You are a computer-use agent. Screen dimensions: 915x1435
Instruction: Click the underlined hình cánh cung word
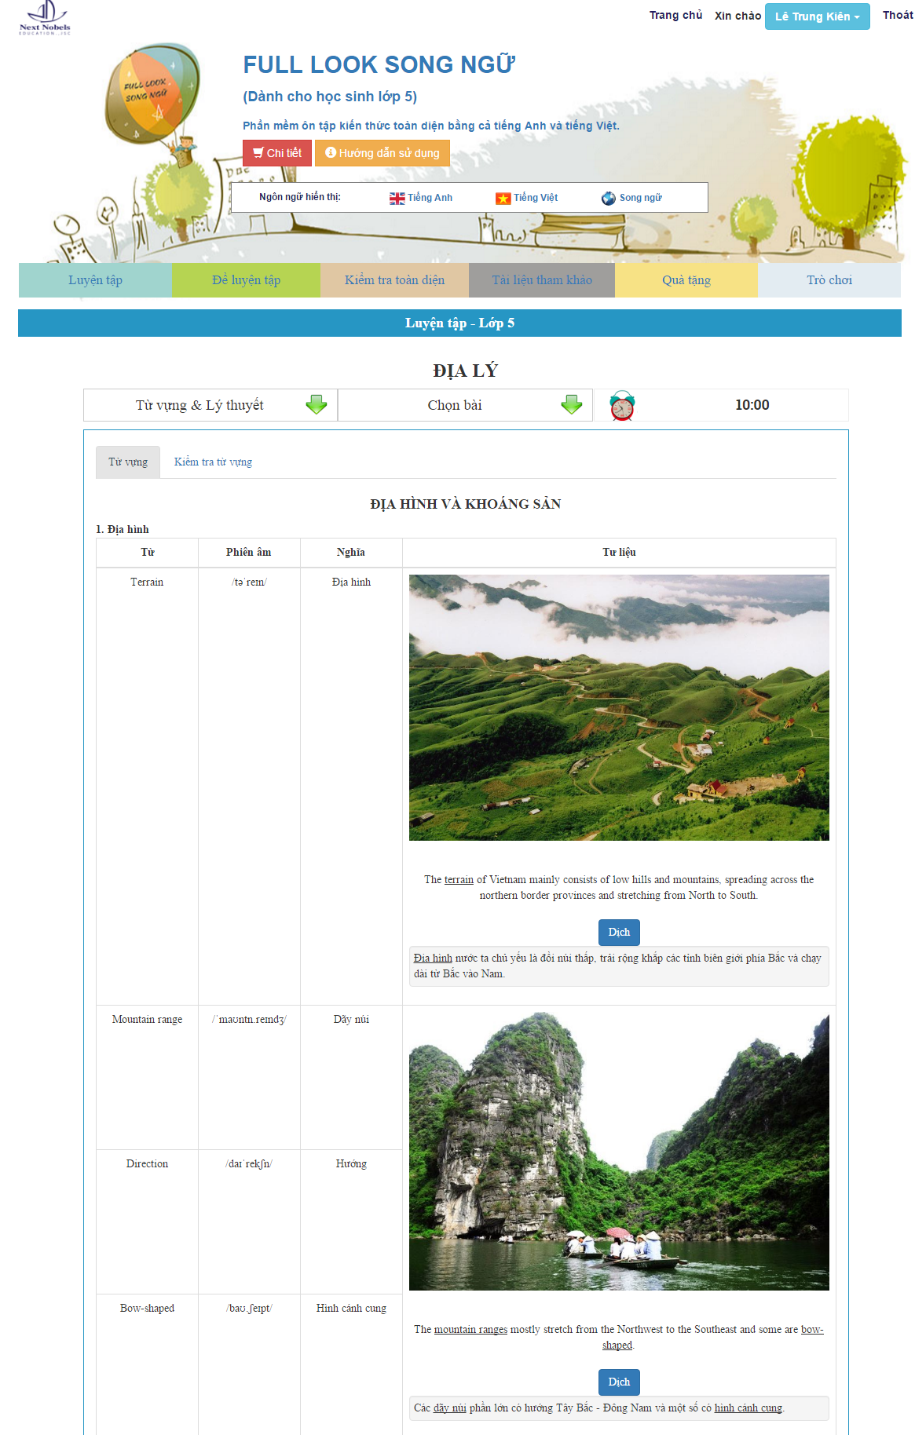(748, 1408)
